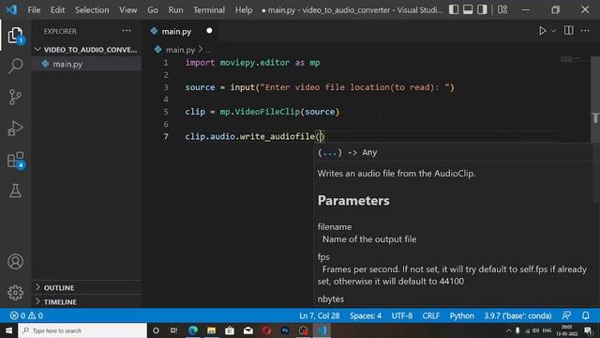Select interpreter 3.9.7 ('base': conda)
Screen dimensions: 600x338
click(517, 315)
